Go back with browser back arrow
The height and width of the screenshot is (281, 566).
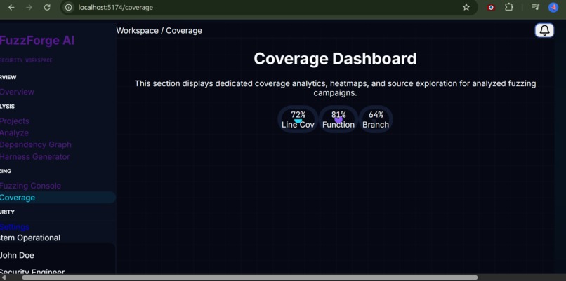pyautogui.click(x=11, y=7)
